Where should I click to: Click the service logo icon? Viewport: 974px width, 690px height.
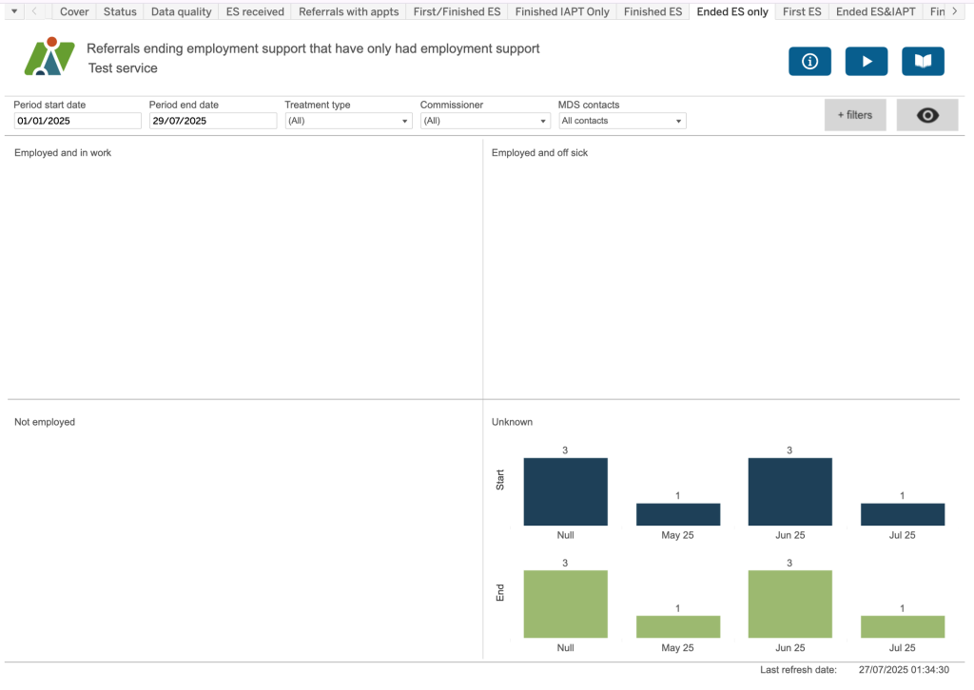coord(49,58)
